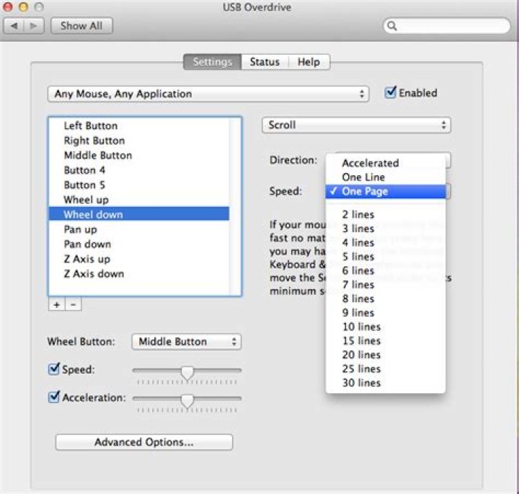Select Z Axis up in the list
This screenshot has height=494, width=519.
click(x=139, y=259)
